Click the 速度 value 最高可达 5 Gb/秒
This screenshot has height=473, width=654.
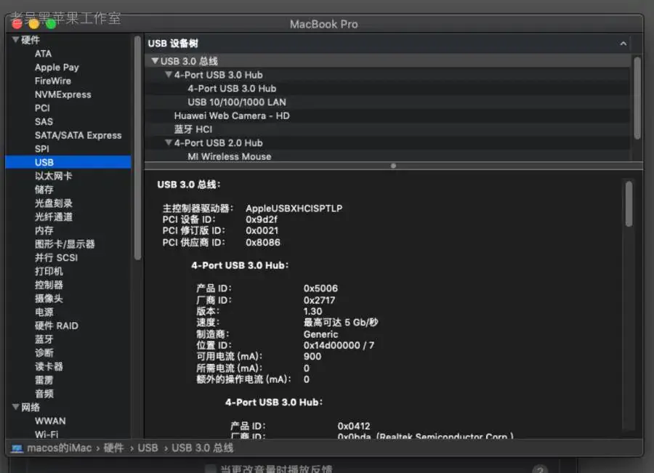coord(341,323)
